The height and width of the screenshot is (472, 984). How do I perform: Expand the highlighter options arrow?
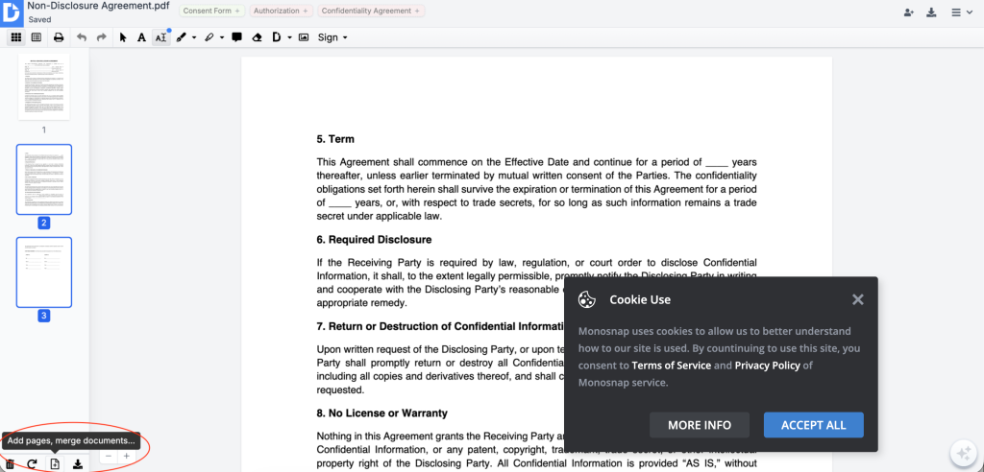tap(222, 37)
